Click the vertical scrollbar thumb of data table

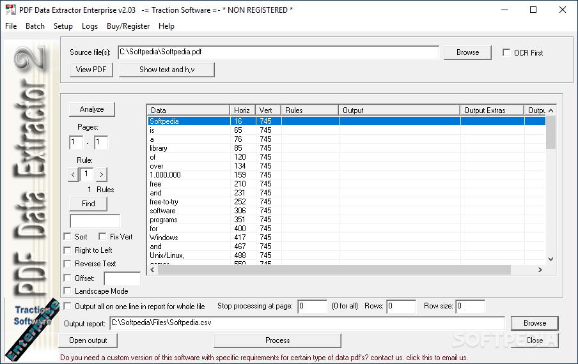click(x=551, y=132)
